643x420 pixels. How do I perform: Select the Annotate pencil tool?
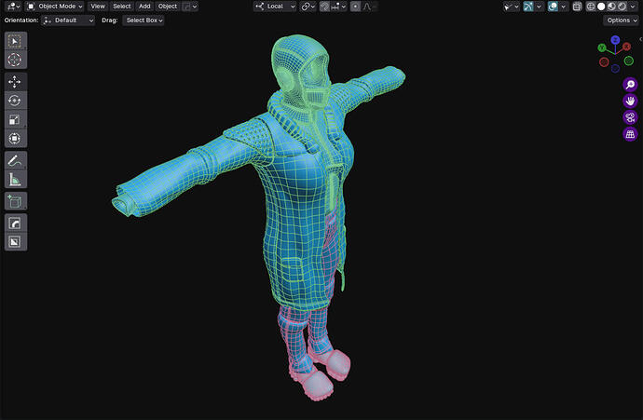[16, 160]
